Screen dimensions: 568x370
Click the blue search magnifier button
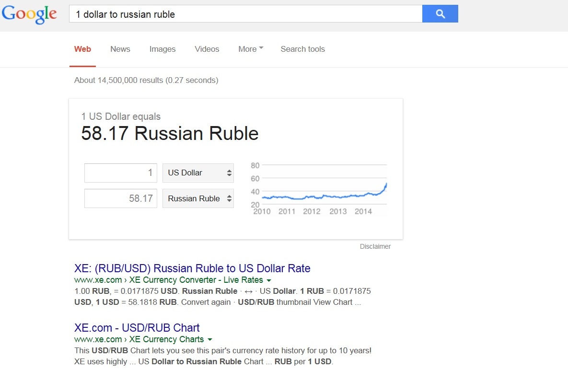[440, 14]
